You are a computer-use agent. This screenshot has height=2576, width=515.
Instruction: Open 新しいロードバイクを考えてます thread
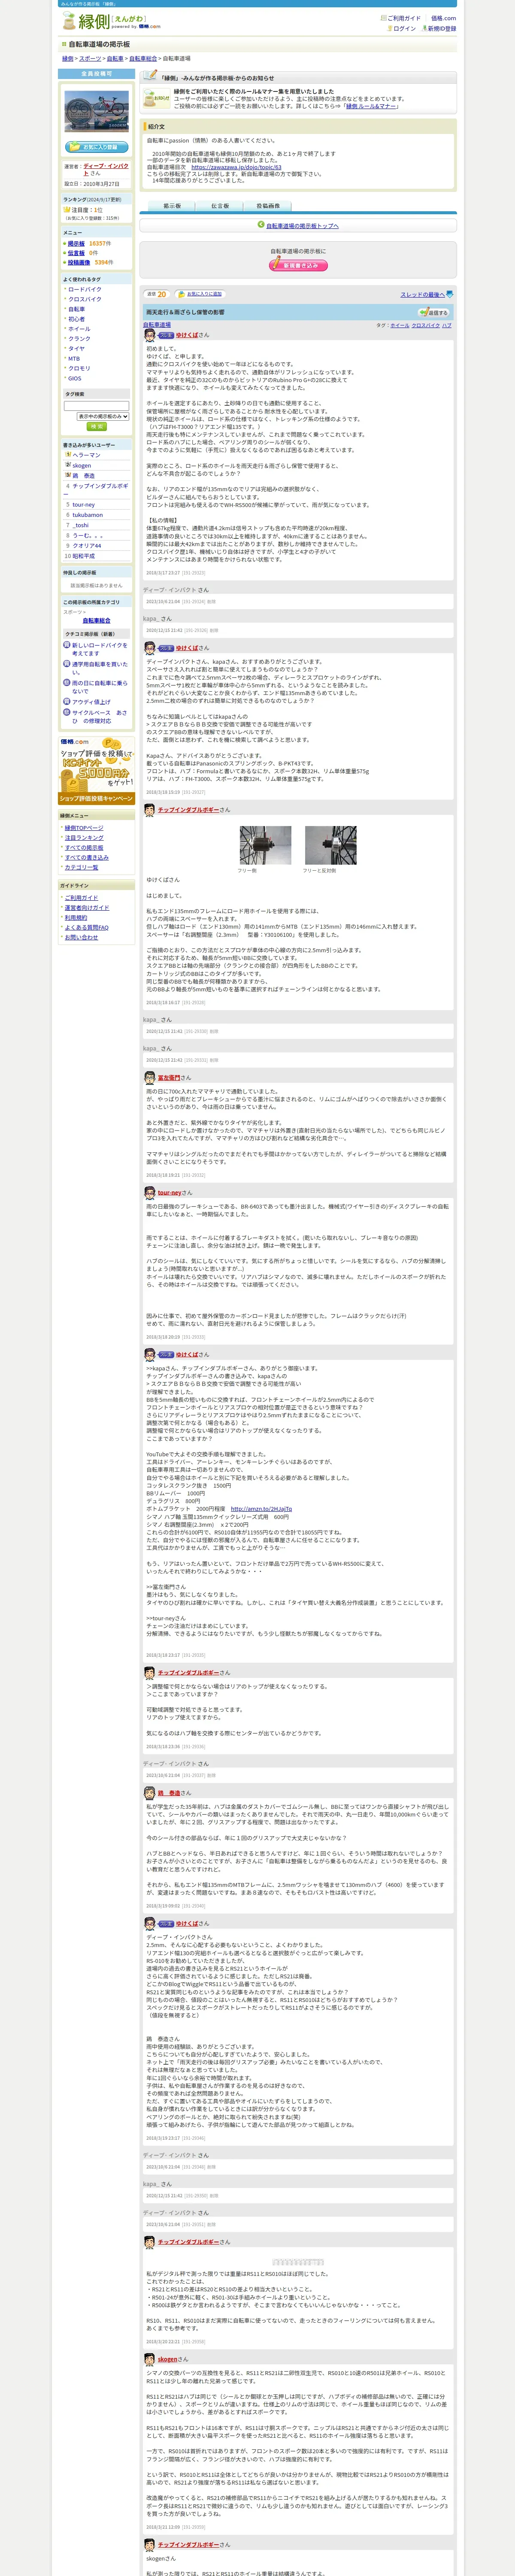pyautogui.click(x=100, y=649)
